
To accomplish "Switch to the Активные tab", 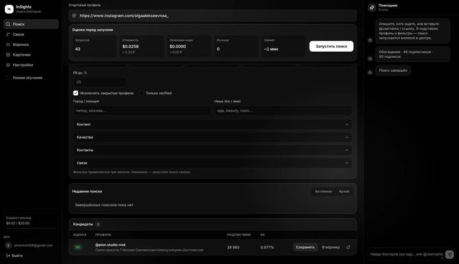I will pos(323,191).
